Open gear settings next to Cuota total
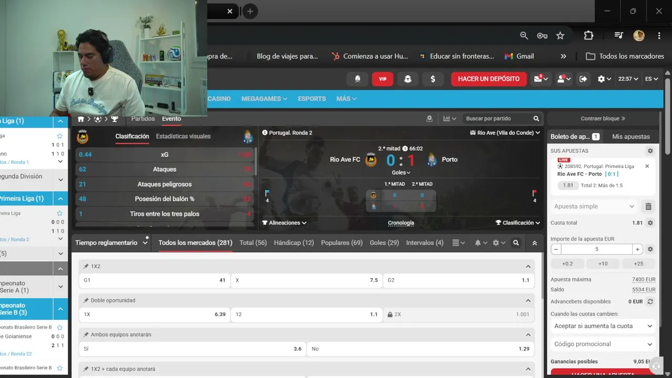This screenshot has height=378, width=672. pyautogui.click(x=650, y=223)
